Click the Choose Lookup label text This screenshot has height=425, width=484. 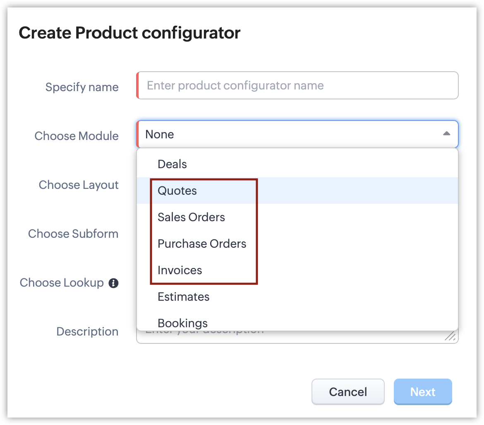tap(62, 283)
